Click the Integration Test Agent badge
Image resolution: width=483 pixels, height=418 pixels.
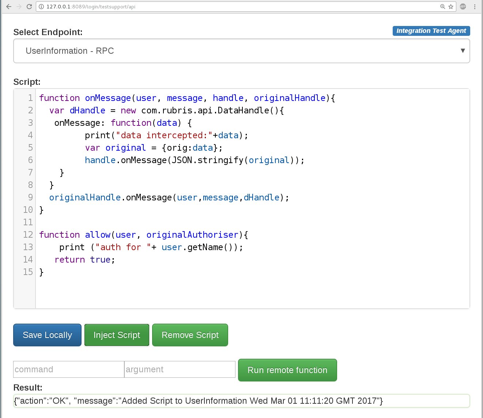(x=431, y=31)
